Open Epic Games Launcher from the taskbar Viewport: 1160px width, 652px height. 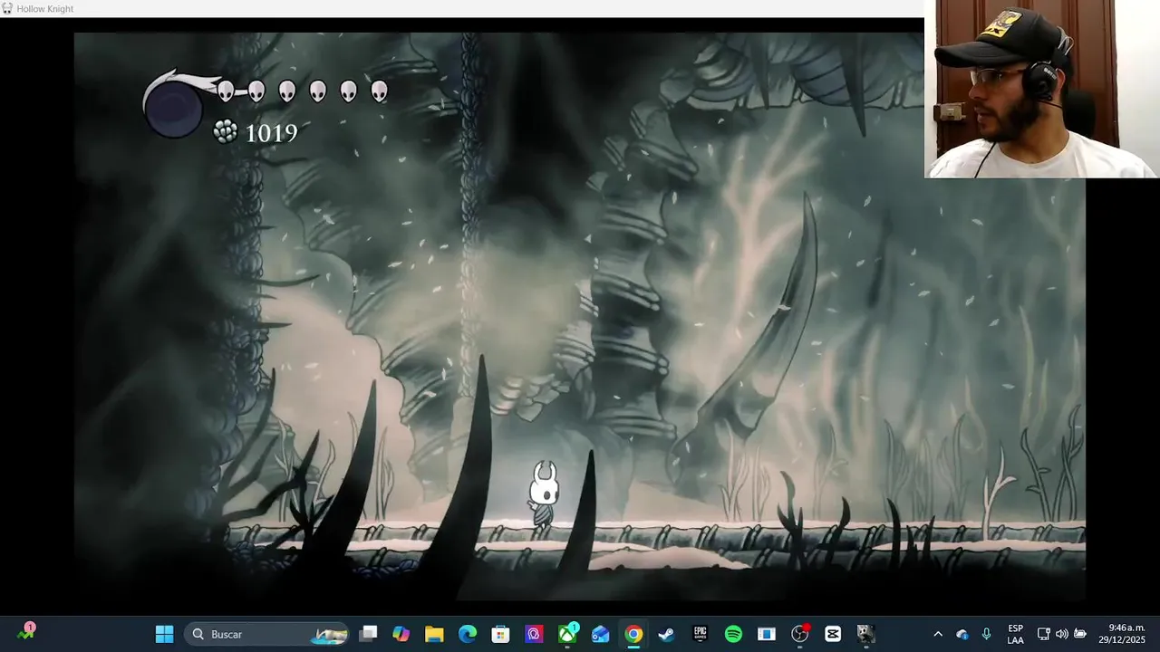700,634
